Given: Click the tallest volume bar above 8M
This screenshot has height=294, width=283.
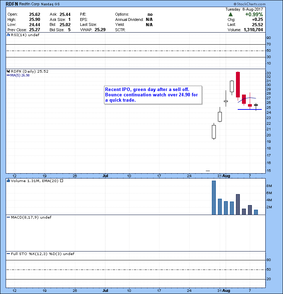Looking at the screenshot, I should pyautogui.click(x=214, y=198).
